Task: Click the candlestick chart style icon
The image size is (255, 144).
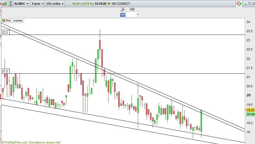Action: coord(5,4)
